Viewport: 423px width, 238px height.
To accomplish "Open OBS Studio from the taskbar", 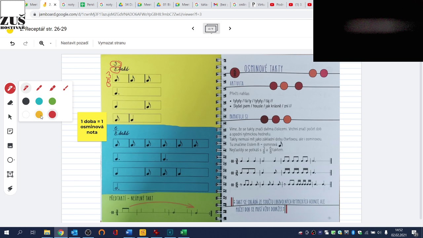I will coord(88,233).
